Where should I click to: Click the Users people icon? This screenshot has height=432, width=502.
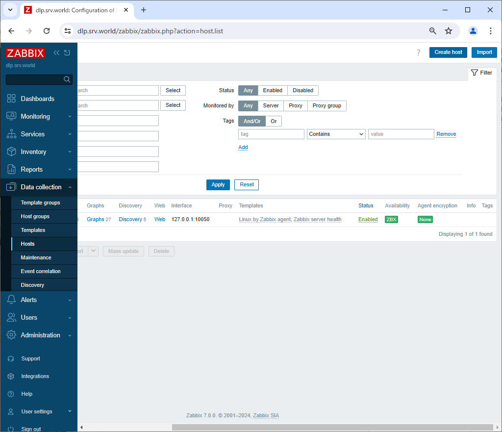(11, 317)
